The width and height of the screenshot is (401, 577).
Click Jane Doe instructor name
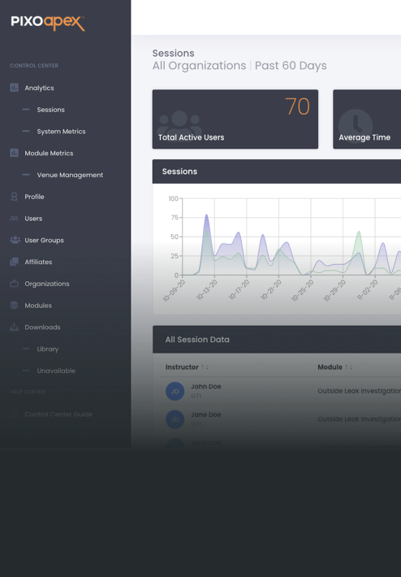[x=206, y=414]
